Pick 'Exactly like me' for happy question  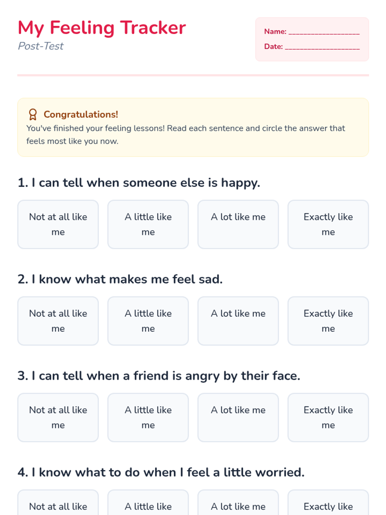coord(328,224)
